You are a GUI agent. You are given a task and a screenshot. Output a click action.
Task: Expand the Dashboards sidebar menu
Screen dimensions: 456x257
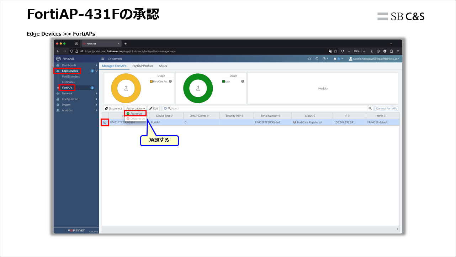point(76,65)
